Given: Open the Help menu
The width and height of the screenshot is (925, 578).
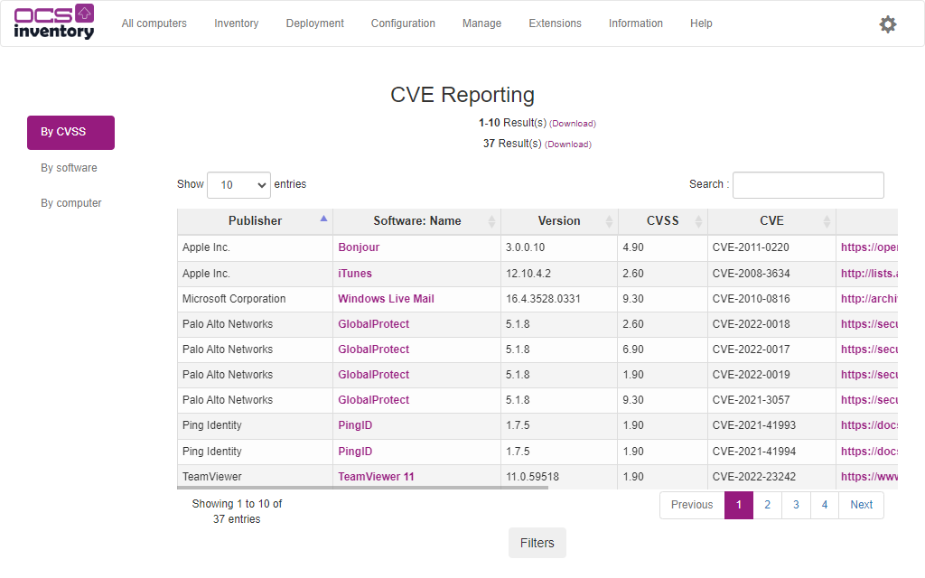Looking at the screenshot, I should (701, 23).
